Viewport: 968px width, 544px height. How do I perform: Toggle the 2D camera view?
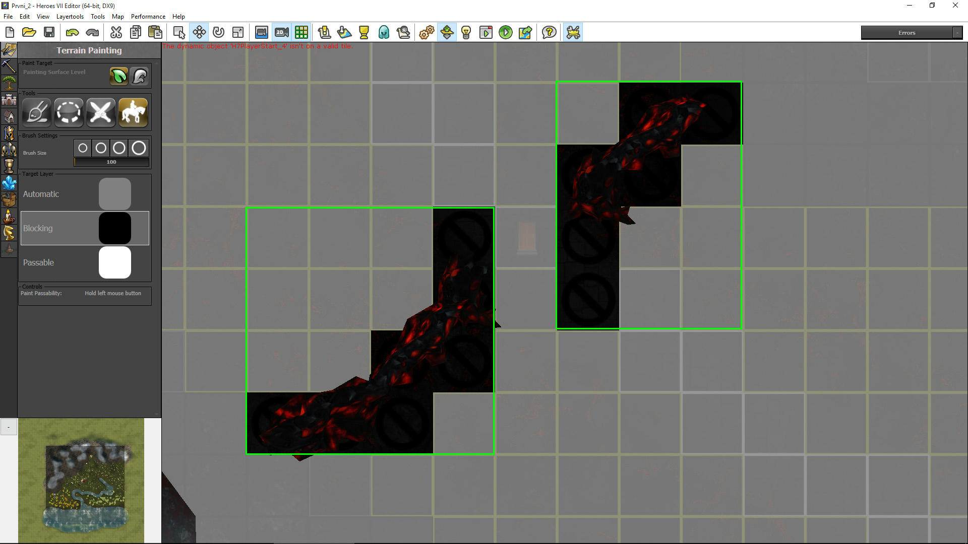click(282, 33)
